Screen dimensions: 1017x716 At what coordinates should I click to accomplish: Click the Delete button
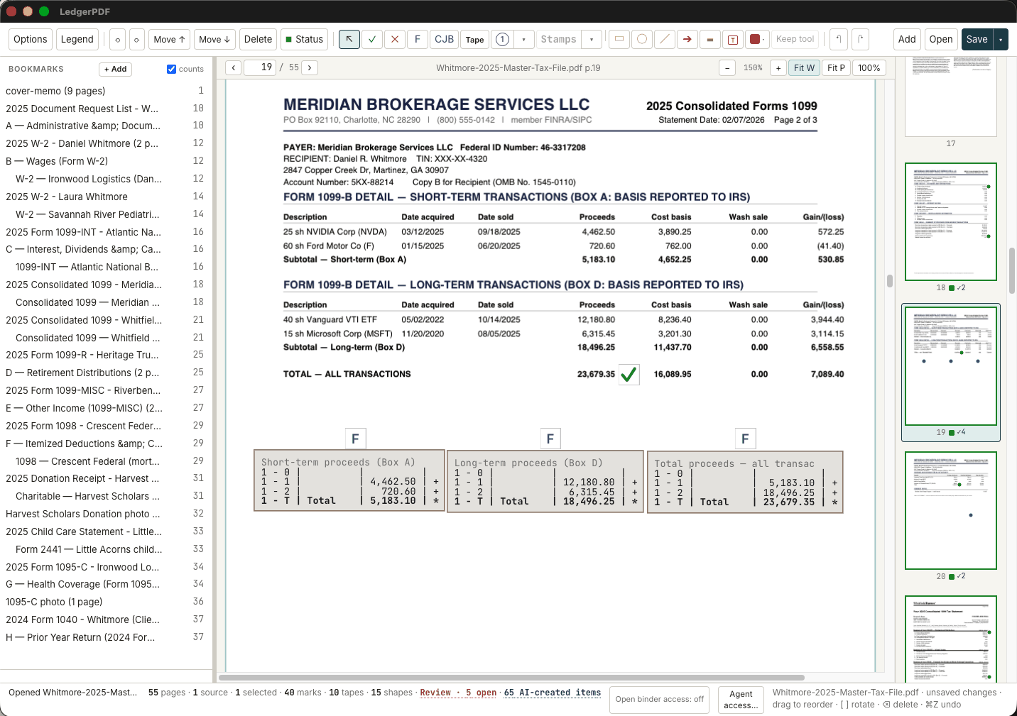click(x=258, y=39)
